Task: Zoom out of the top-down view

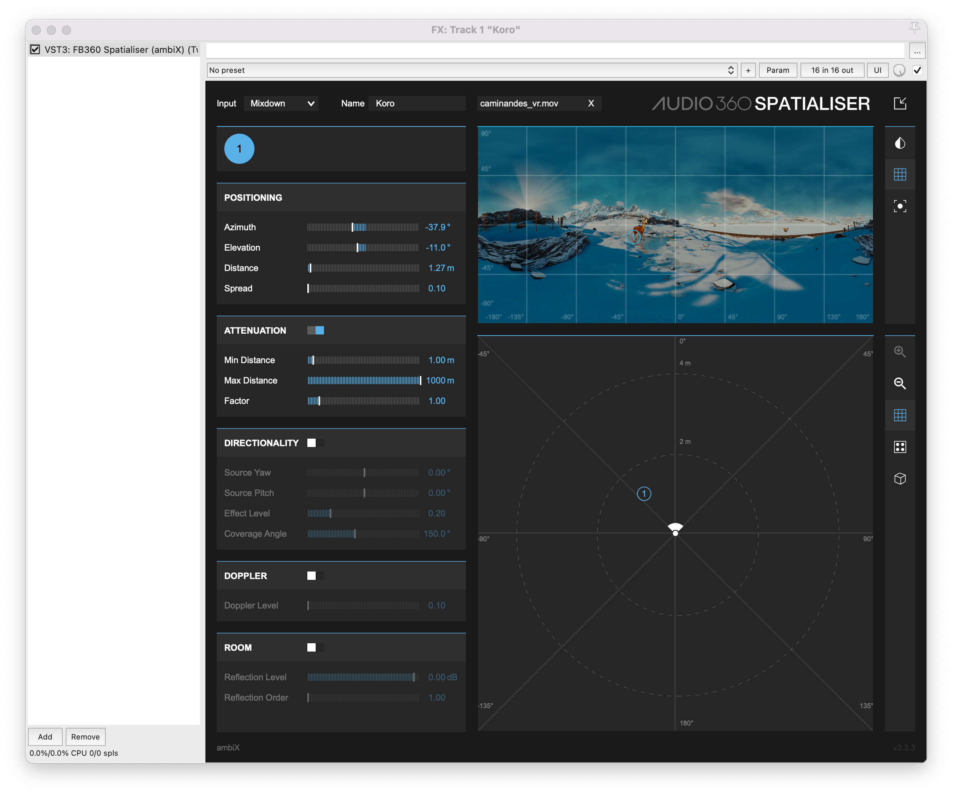Action: (x=899, y=384)
